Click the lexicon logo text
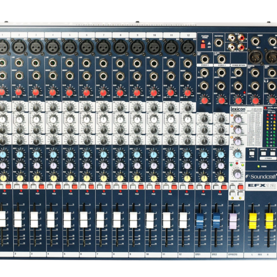This screenshot has width=277, height=277. click(x=238, y=109)
